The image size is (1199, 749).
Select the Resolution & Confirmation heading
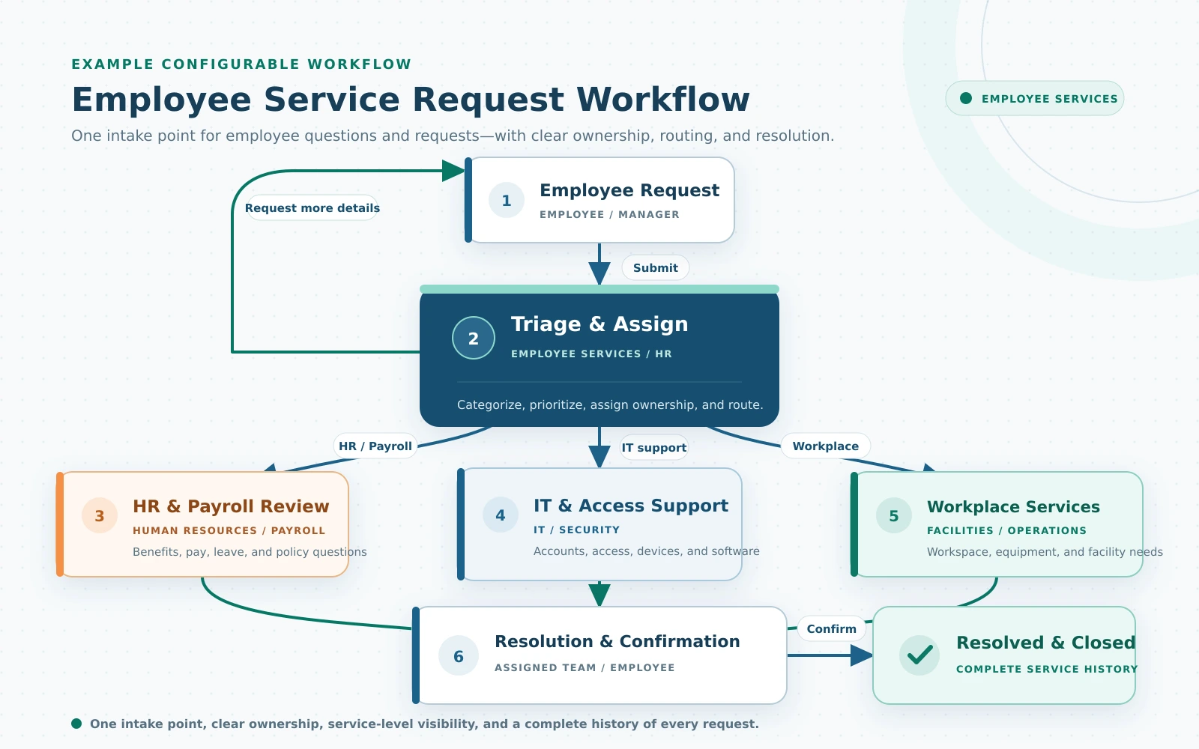[x=617, y=641]
